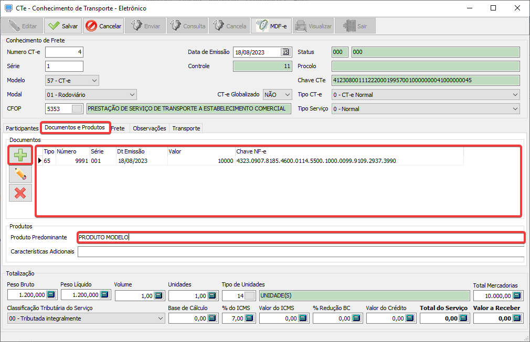530x342 pixels.
Task: Expand the Tipo CT-e dropdown
Action: tap(515, 95)
